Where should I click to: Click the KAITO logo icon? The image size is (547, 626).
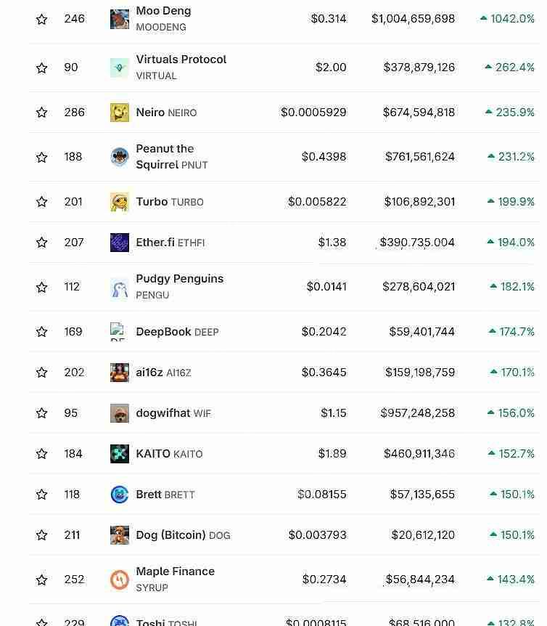(120, 454)
